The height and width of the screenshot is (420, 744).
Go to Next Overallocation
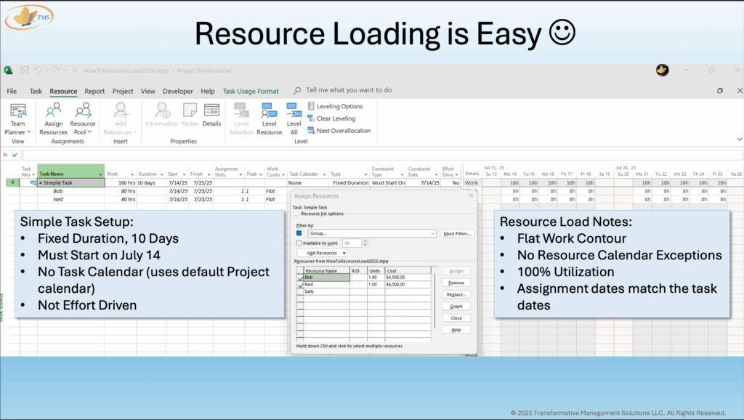point(339,131)
